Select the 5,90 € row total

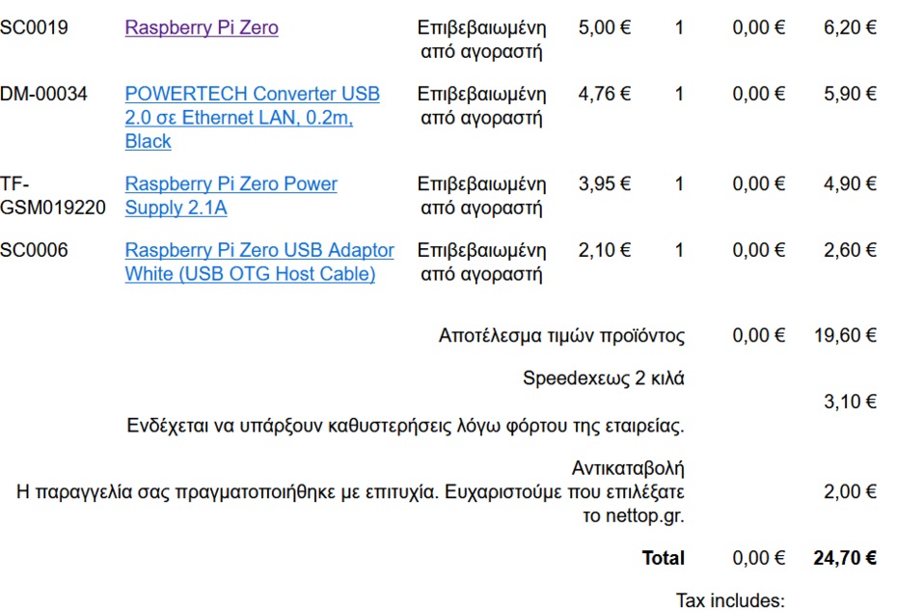[x=850, y=95]
